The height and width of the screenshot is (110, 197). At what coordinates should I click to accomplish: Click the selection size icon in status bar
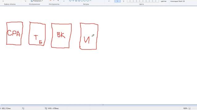[23, 108]
